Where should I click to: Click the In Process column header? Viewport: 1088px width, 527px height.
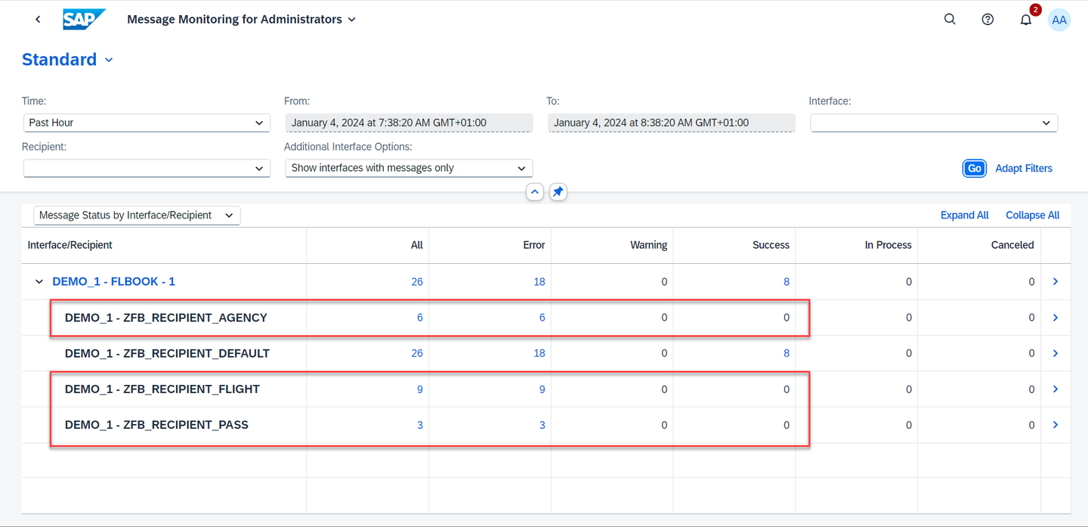point(857,245)
